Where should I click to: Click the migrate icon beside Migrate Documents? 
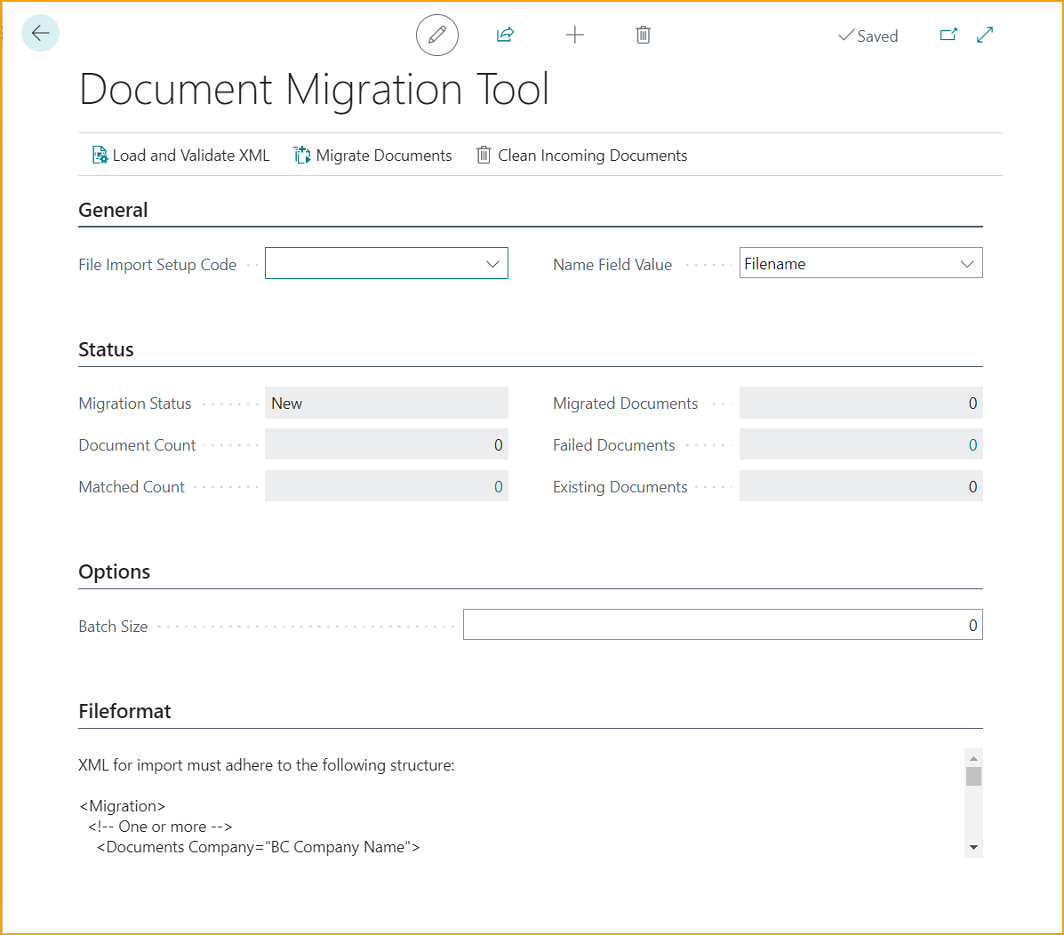click(301, 154)
